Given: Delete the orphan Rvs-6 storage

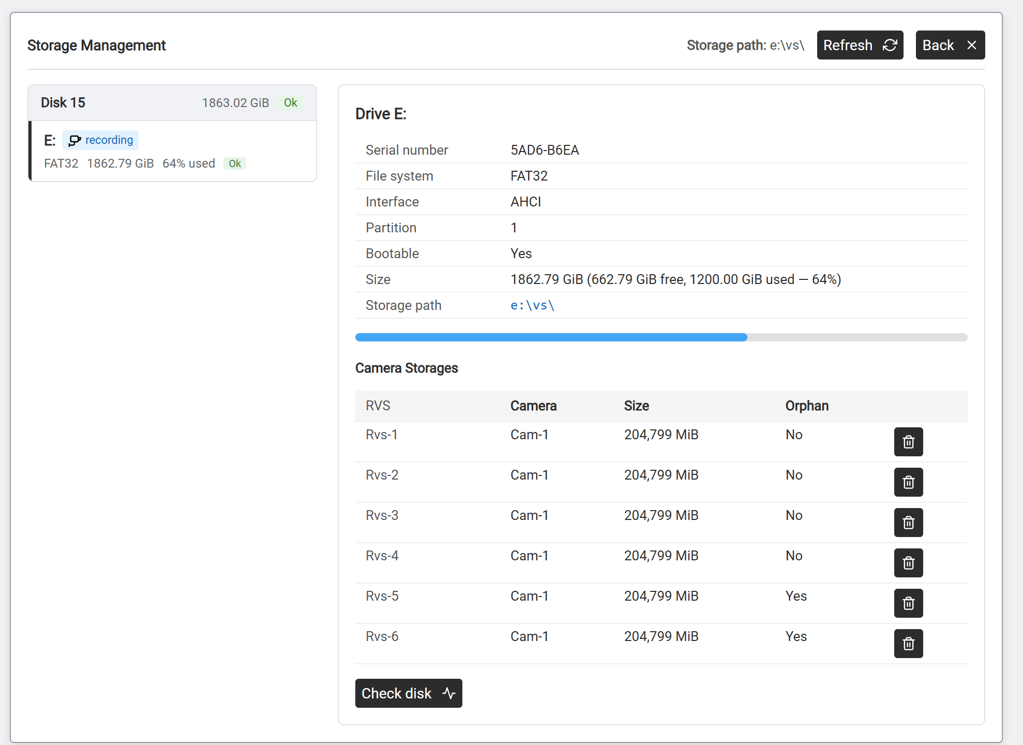Looking at the screenshot, I should pyautogui.click(x=908, y=644).
